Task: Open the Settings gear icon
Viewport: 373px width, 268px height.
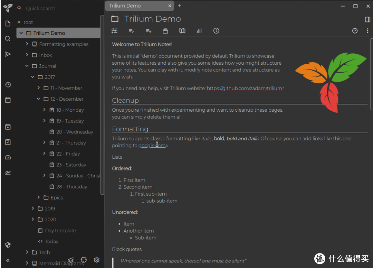Action: coord(97,260)
